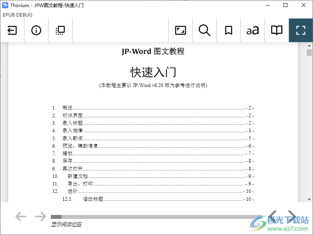Open the 初识界面 contents entry
This screenshot has width=313, height=235.
[153, 116]
